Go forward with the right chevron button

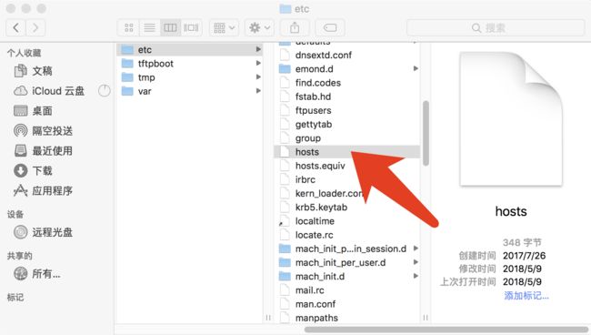click(35, 27)
